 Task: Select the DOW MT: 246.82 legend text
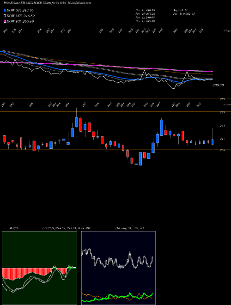pyautogui.click(x=21, y=16)
